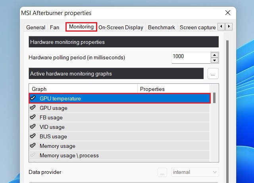
Task: Switch to the Benchmark tab
Action: point(162,27)
